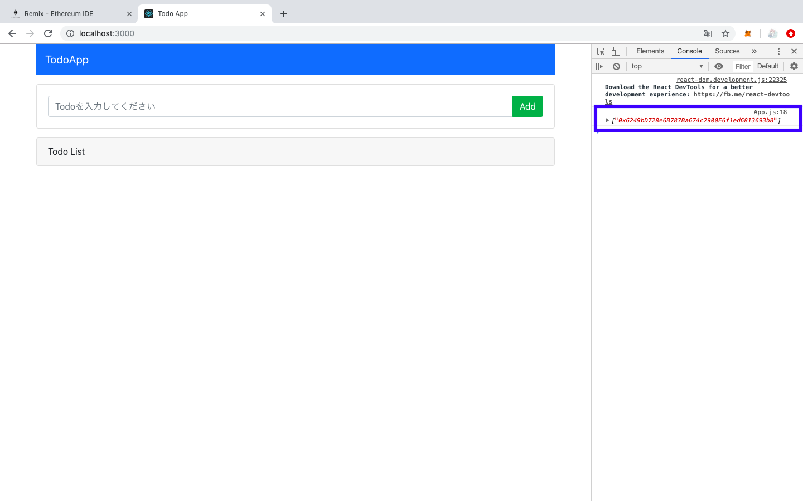Viewport: 803px width, 501px height.
Task: Toggle the console sidebar panel
Action: (x=600, y=66)
